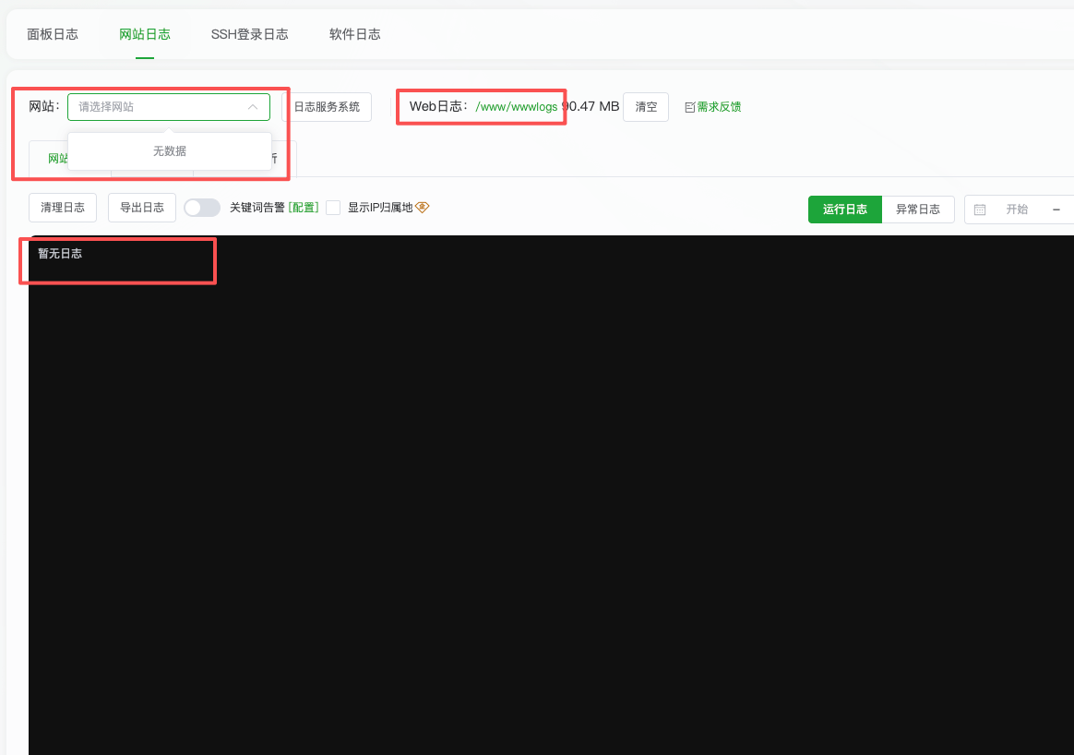Click 导出日志 to export logs
1074x755 pixels.
click(141, 207)
